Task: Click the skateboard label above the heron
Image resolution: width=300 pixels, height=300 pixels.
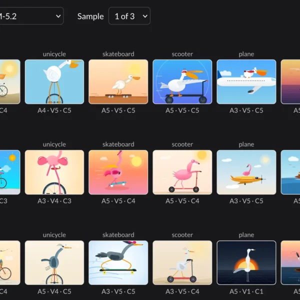Action: 118,235
